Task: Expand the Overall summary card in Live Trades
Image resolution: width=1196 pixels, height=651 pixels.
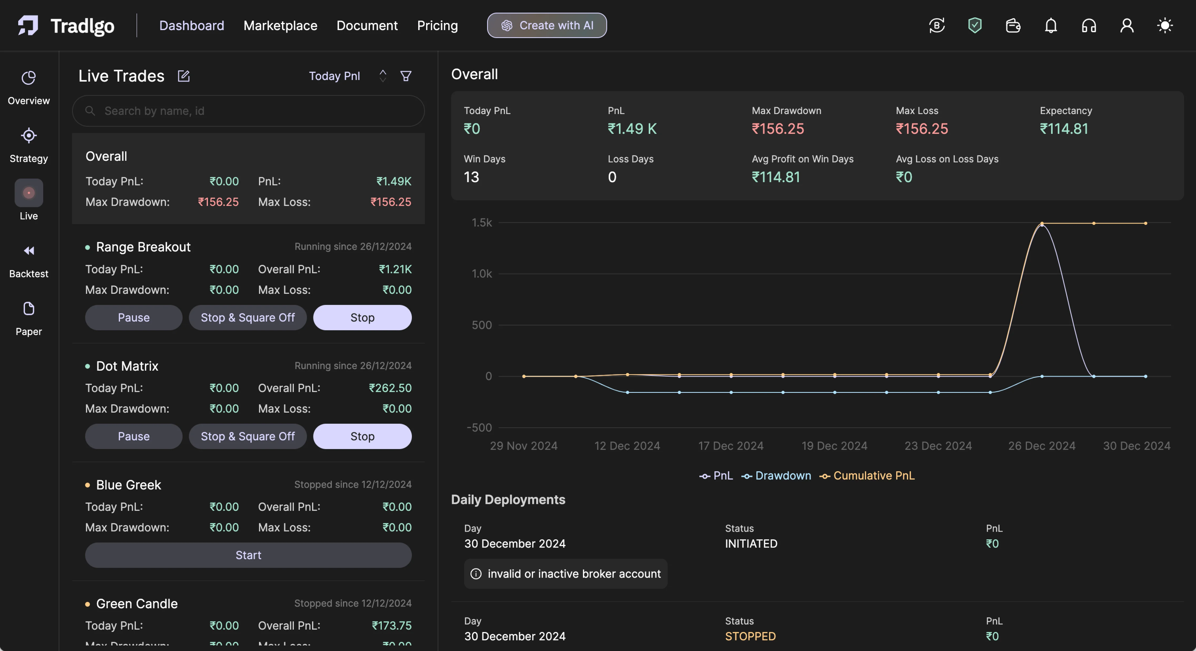Action: point(248,179)
